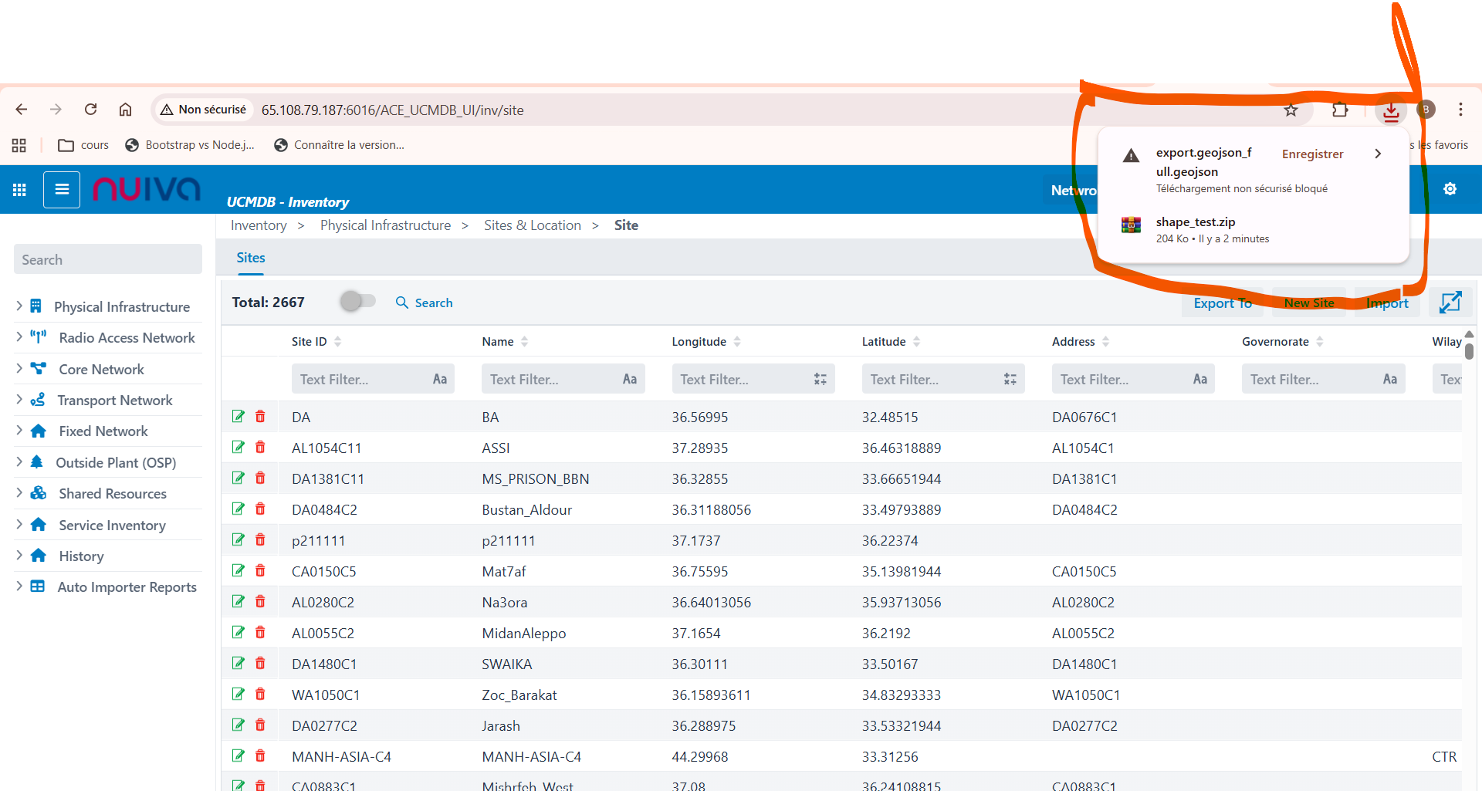Bookmark this page with star icon
The image size is (1482, 791).
1291,110
